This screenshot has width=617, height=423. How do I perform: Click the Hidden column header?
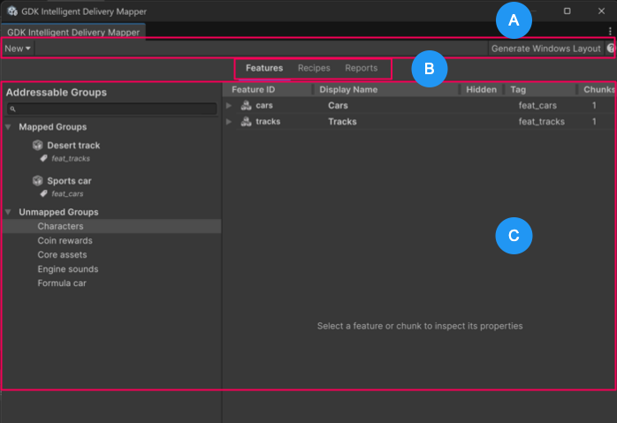click(x=481, y=89)
